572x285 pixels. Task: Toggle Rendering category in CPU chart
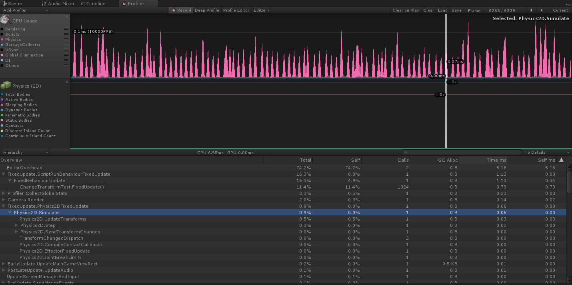(x=2, y=29)
